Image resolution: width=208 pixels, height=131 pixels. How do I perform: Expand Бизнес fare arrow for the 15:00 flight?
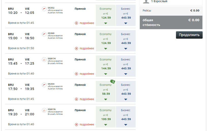click(126, 49)
